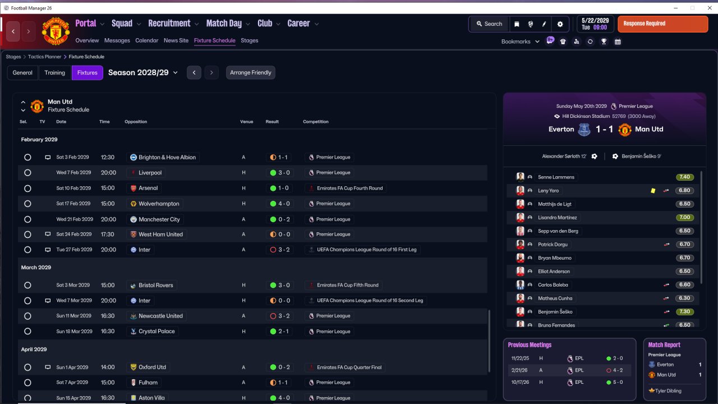Expand the Squad menu chevron
The height and width of the screenshot is (404, 718).
coord(139,24)
